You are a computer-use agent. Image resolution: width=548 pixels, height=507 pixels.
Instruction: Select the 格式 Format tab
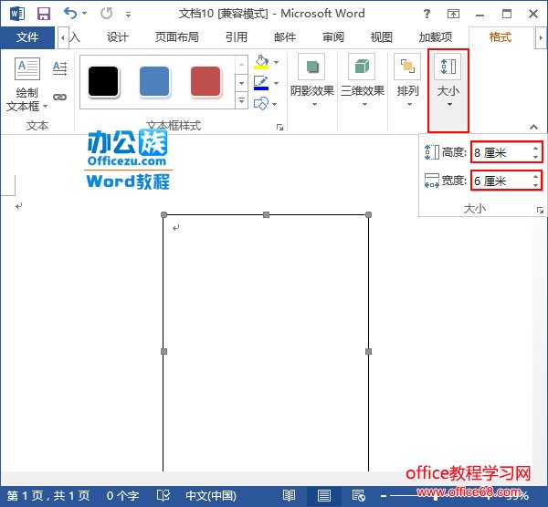click(501, 37)
